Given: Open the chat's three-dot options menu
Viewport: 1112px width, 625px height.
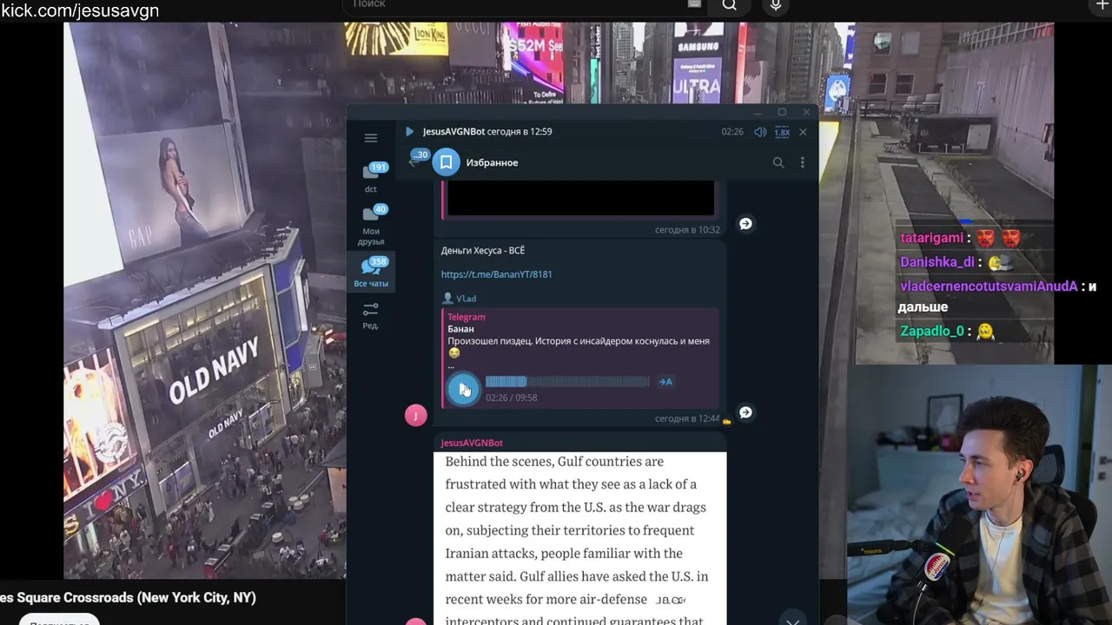Looking at the screenshot, I should pyautogui.click(x=802, y=162).
